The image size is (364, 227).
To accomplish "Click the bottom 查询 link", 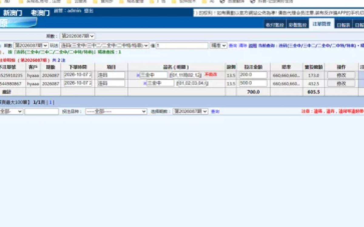I will click(x=215, y=111).
